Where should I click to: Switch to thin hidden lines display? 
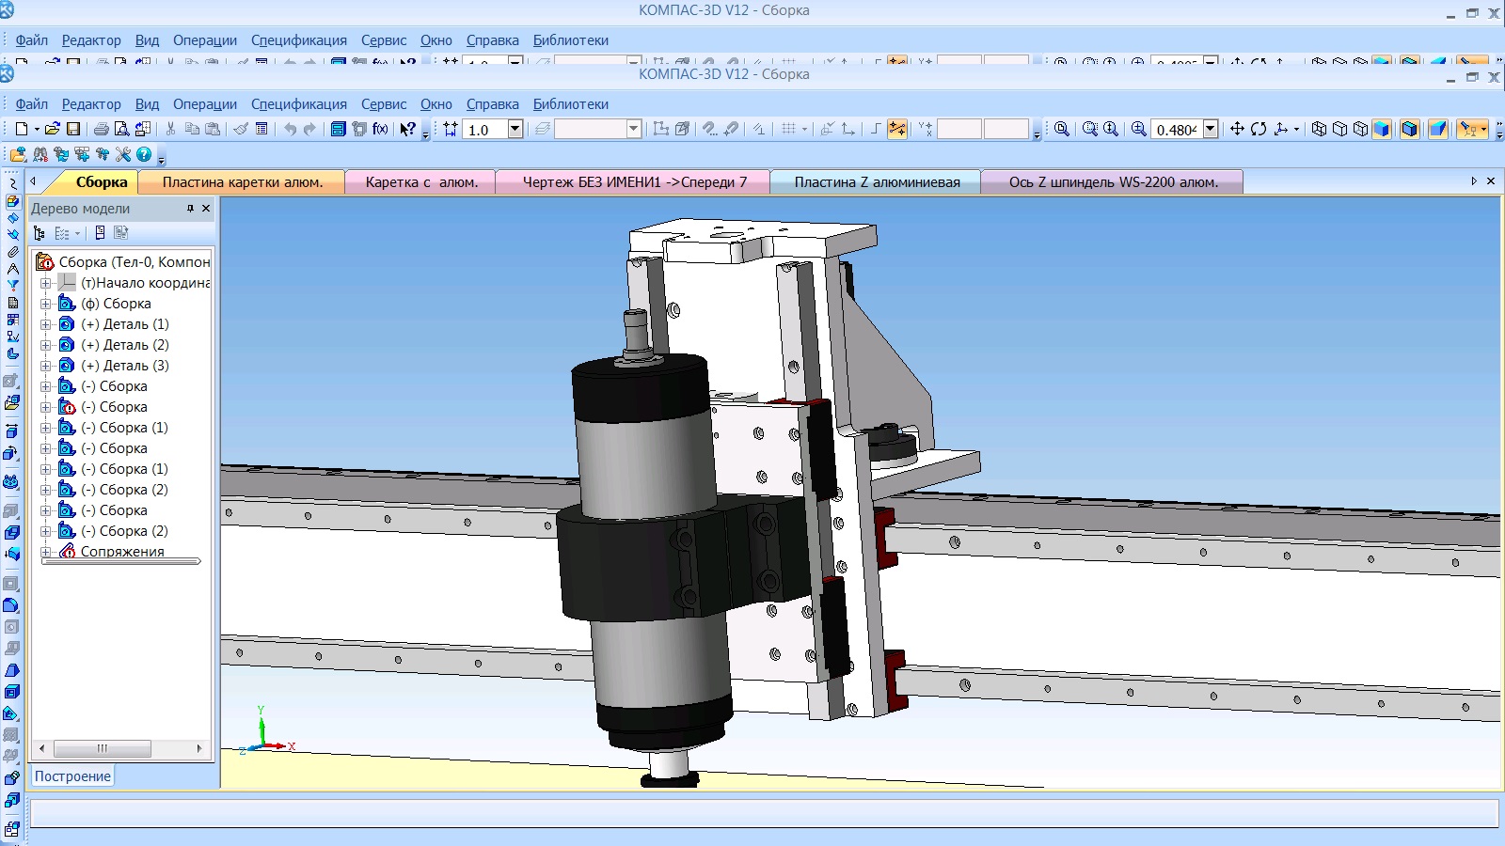tap(1360, 129)
